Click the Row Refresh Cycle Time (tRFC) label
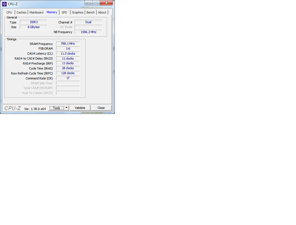Screen dimensions: 296x225 32,73
